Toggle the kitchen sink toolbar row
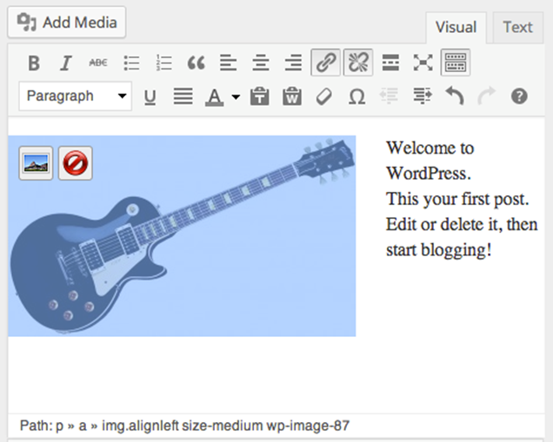The height and width of the screenshot is (442, 553). [456, 63]
